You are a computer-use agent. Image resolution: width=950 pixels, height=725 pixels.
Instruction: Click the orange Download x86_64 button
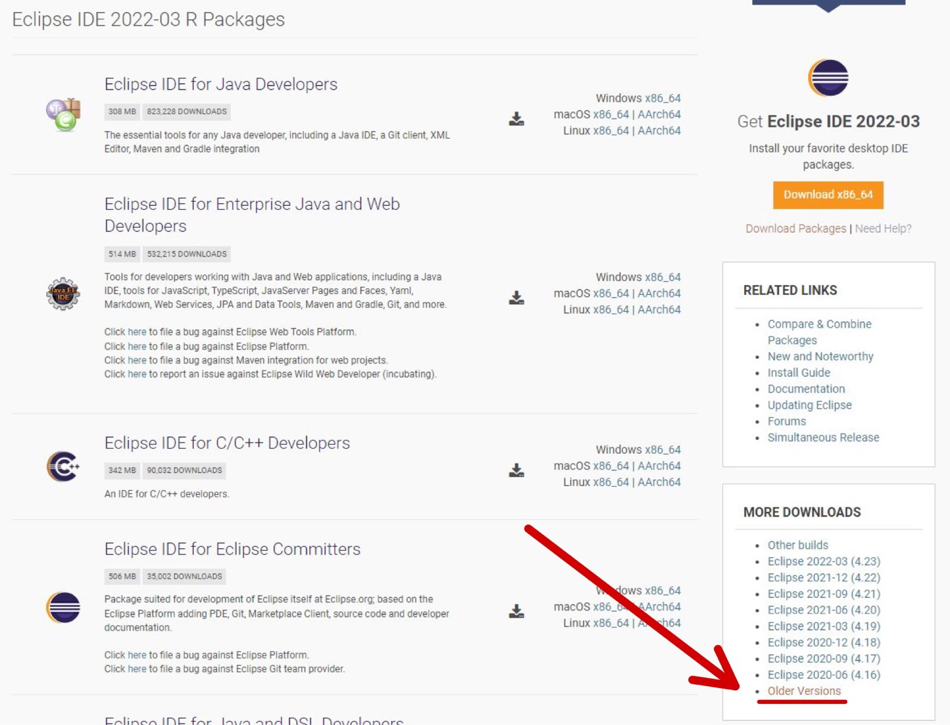[828, 195]
